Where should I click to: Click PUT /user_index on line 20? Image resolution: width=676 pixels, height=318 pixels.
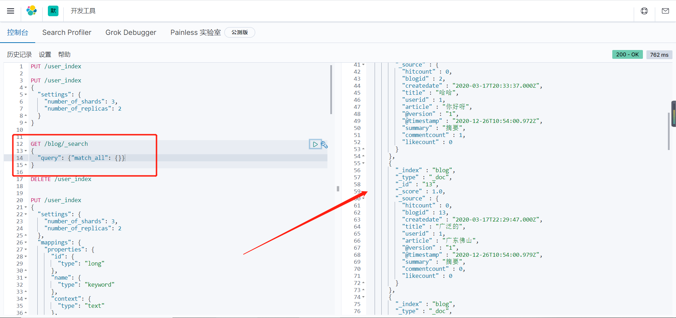56,200
